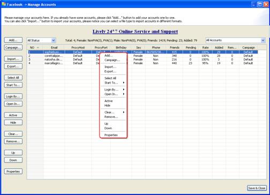This screenshot has height=195, width=270.
Task: Pick Select All in the context menu
Action: pos(110,78)
